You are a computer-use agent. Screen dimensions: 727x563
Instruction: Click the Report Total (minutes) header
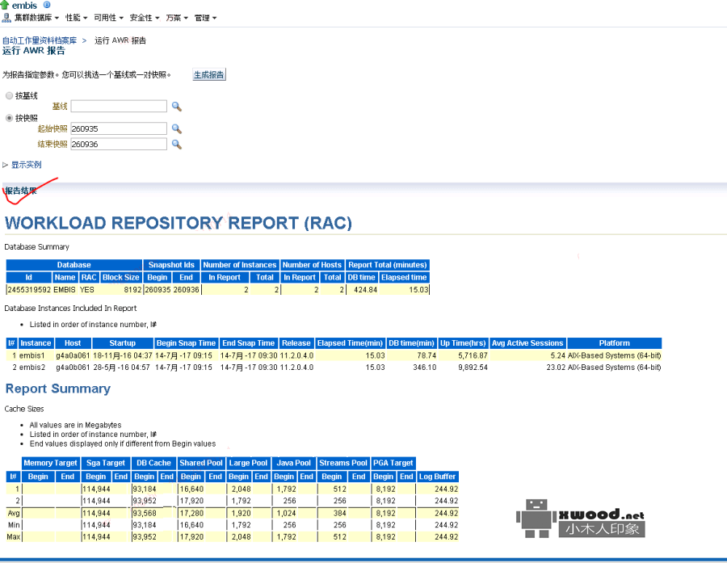[x=388, y=265]
